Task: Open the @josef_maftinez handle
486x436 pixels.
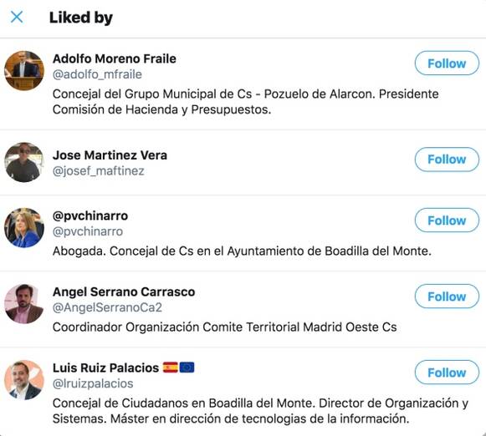Action: [x=99, y=171]
